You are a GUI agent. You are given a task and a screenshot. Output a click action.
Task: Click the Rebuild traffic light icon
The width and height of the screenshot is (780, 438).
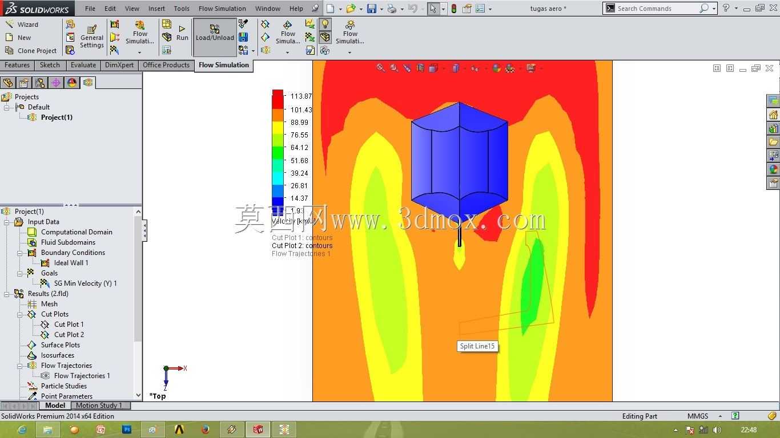[454, 9]
